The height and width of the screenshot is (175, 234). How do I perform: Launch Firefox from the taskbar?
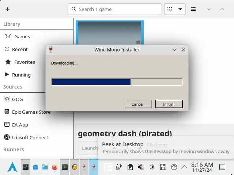coord(55,167)
